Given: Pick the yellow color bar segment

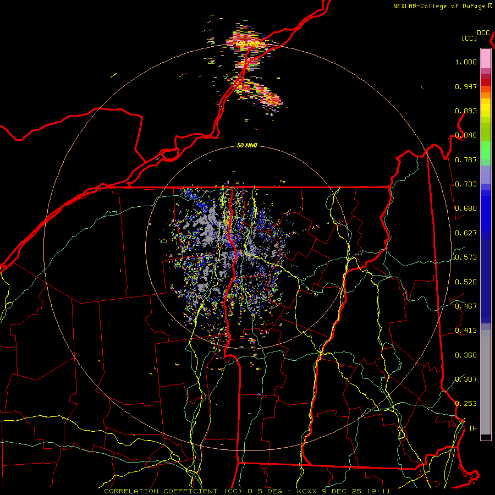Looking at the screenshot, I should click(x=486, y=108).
